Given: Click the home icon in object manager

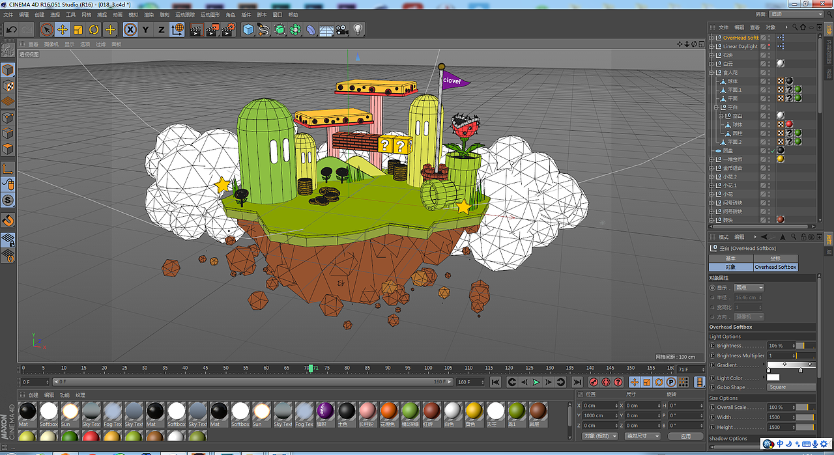Looking at the screenshot, I should pyautogui.click(x=803, y=27).
